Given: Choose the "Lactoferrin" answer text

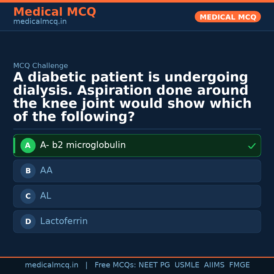Looking at the screenshot, I should click(x=64, y=221).
